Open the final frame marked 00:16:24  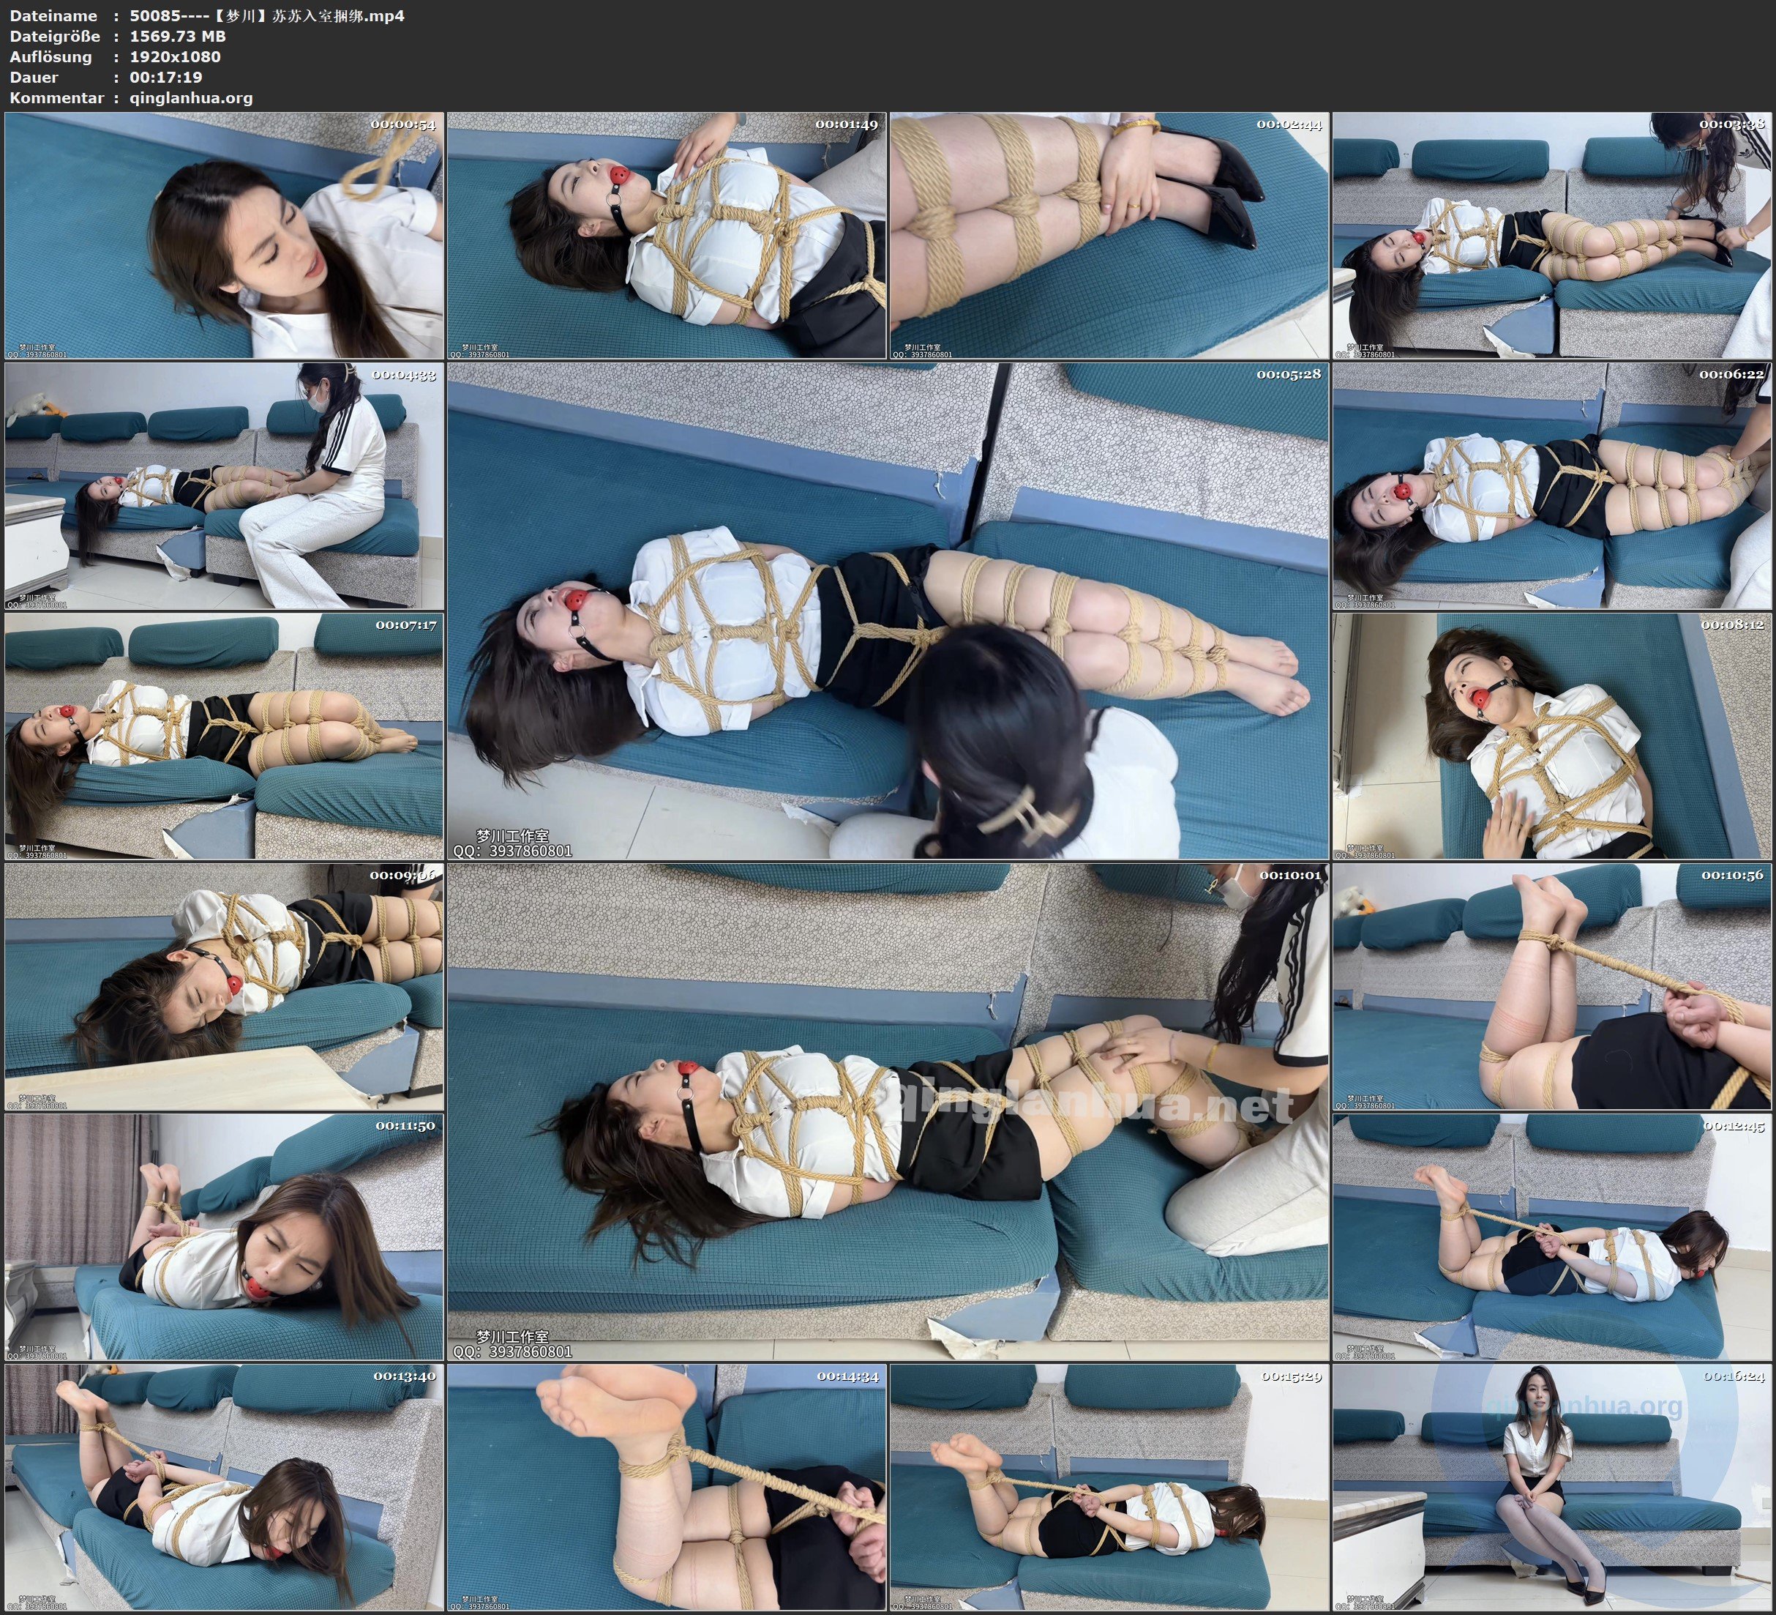(x=1551, y=1488)
